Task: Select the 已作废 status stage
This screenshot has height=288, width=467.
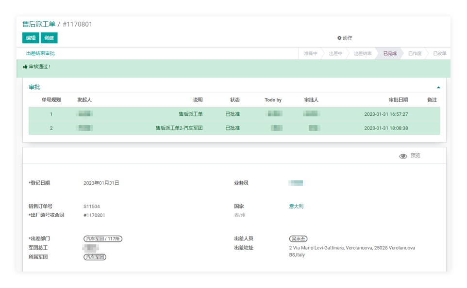Action: (x=415, y=54)
